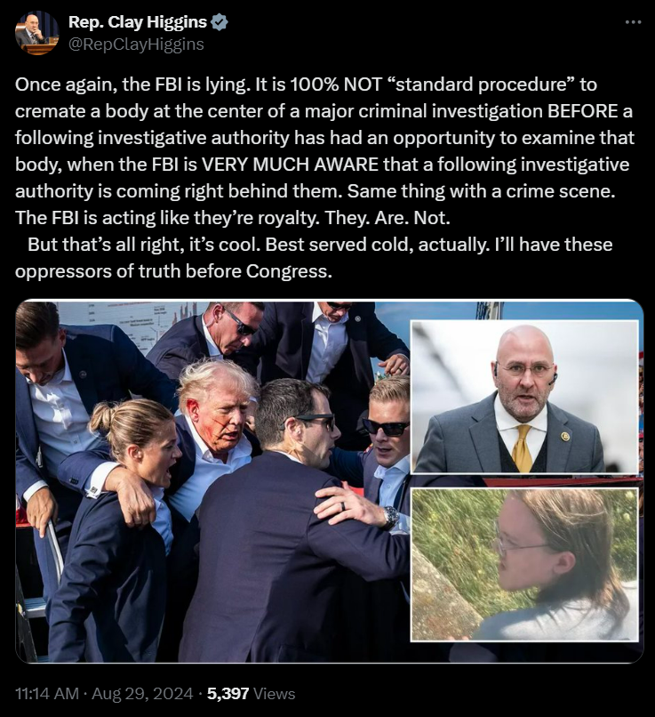The height and width of the screenshot is (717, 655).
Task: Open the three-dot more options menu
Action: coord(633,22)
